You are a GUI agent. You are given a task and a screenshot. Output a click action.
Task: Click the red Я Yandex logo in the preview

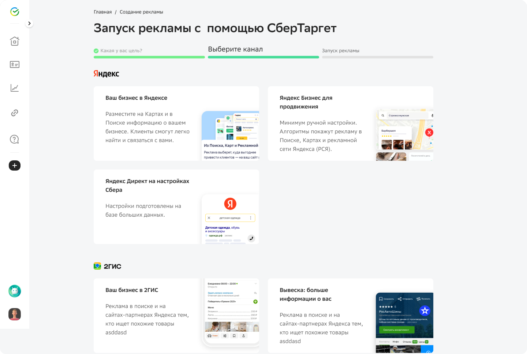[230, 204]
